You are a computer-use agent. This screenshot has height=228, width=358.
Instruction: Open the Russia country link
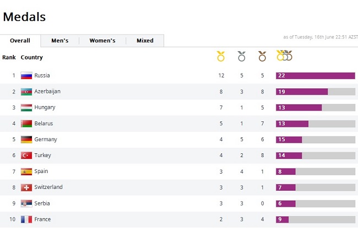click(x=42, y=75)
